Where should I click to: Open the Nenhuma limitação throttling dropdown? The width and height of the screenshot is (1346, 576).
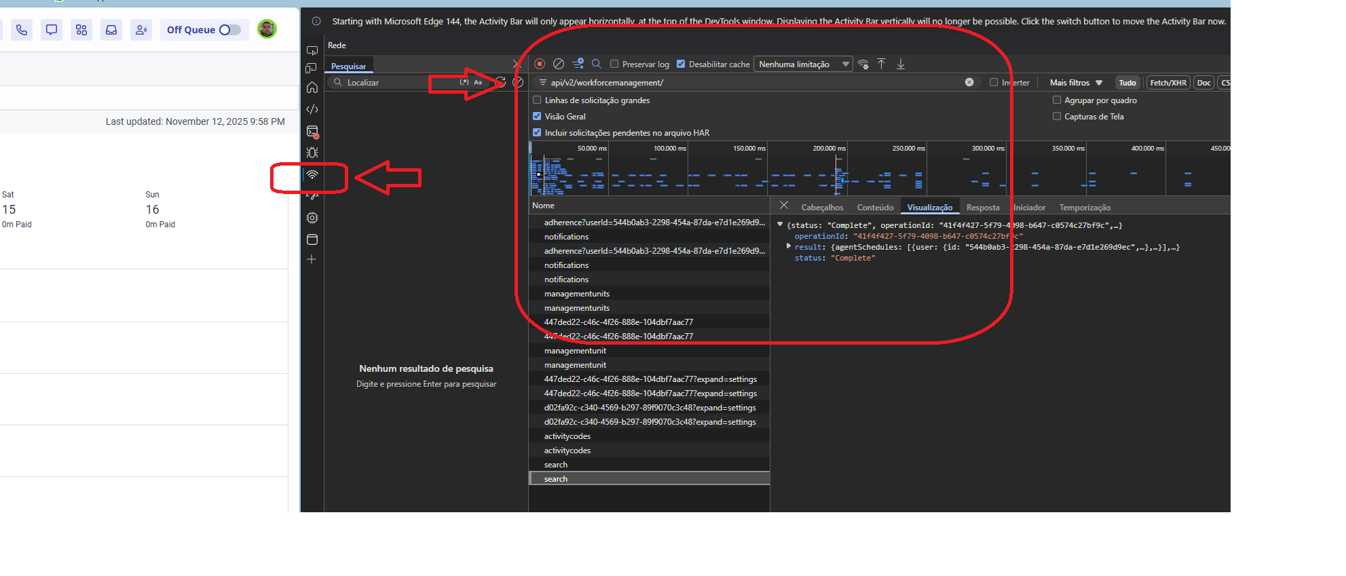point(803,64)
